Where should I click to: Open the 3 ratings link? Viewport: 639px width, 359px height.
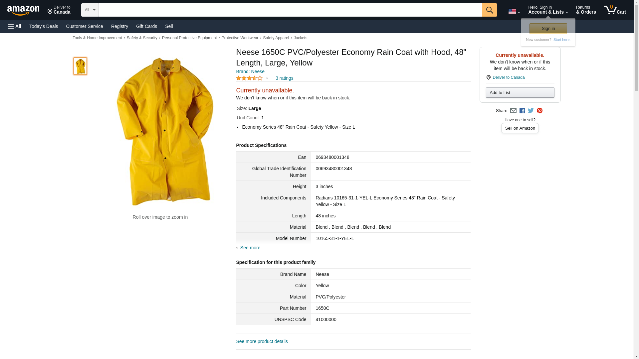pos(284,78)
